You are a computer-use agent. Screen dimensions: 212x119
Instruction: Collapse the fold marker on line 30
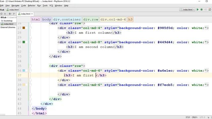30,42
